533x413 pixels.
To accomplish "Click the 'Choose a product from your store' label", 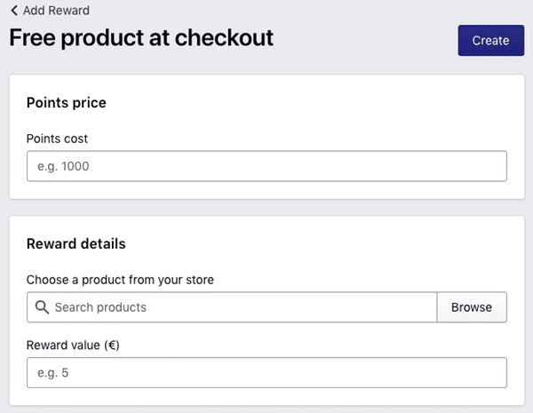I will click(120, 280).
